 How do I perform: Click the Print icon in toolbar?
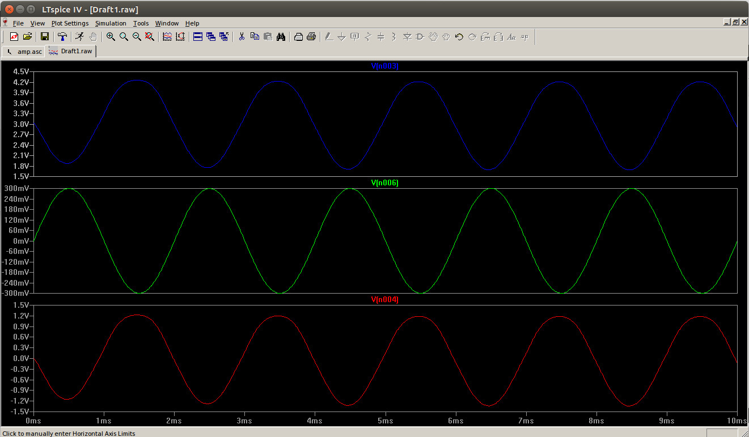pyautogui.click(x=311, y=37)
